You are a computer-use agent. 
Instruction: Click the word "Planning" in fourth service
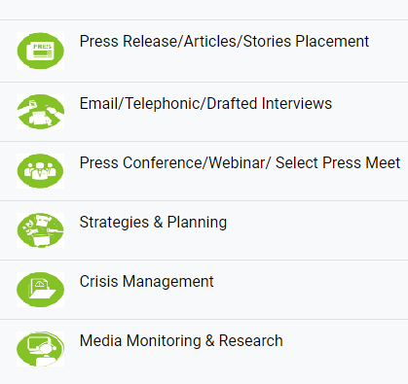tap(197, 223)
